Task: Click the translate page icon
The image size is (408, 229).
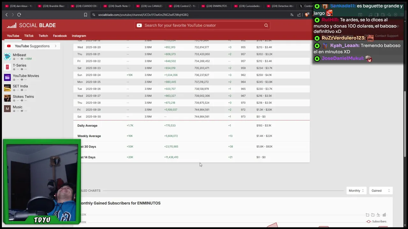Action: coord(292,15)
